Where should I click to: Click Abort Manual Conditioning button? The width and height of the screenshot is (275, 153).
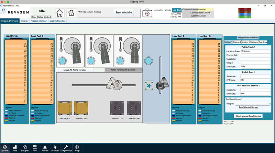point(248,116)
